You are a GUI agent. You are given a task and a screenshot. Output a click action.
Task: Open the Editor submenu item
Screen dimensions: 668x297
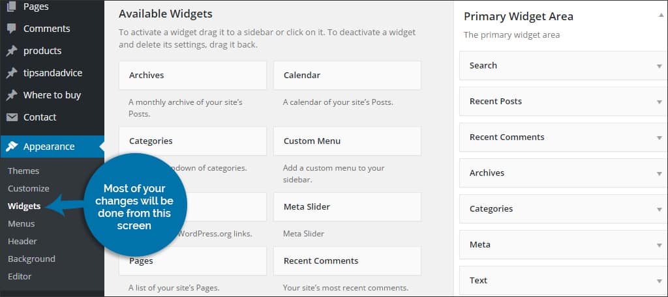(20, 276)
